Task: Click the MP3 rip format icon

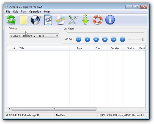Action: tap(48, 20)
